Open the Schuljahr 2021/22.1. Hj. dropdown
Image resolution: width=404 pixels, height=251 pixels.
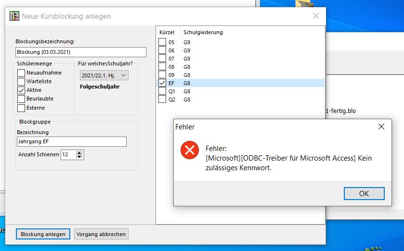click(x=104, y=75)
